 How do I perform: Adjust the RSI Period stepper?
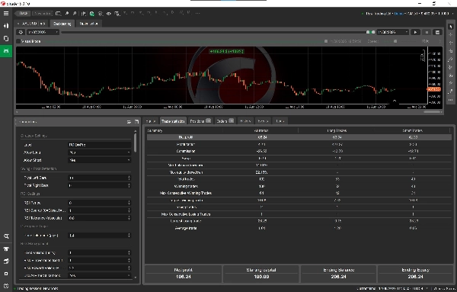(129, 203)
